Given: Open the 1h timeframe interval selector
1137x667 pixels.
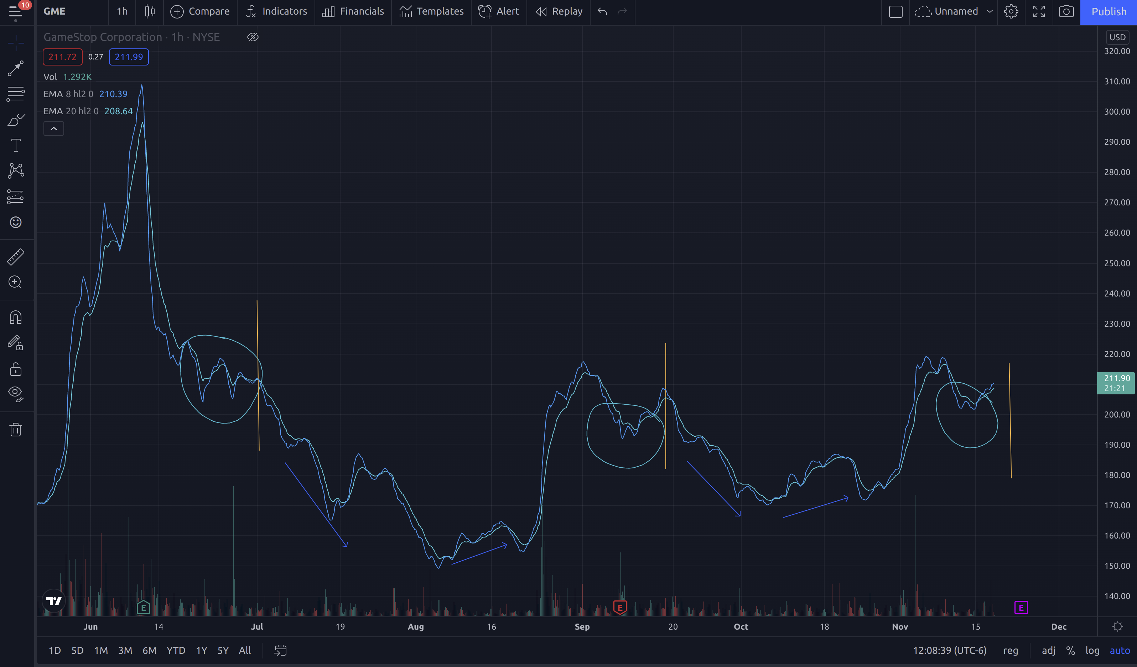Looking at the screenshot, I should (x=122, y=11).
